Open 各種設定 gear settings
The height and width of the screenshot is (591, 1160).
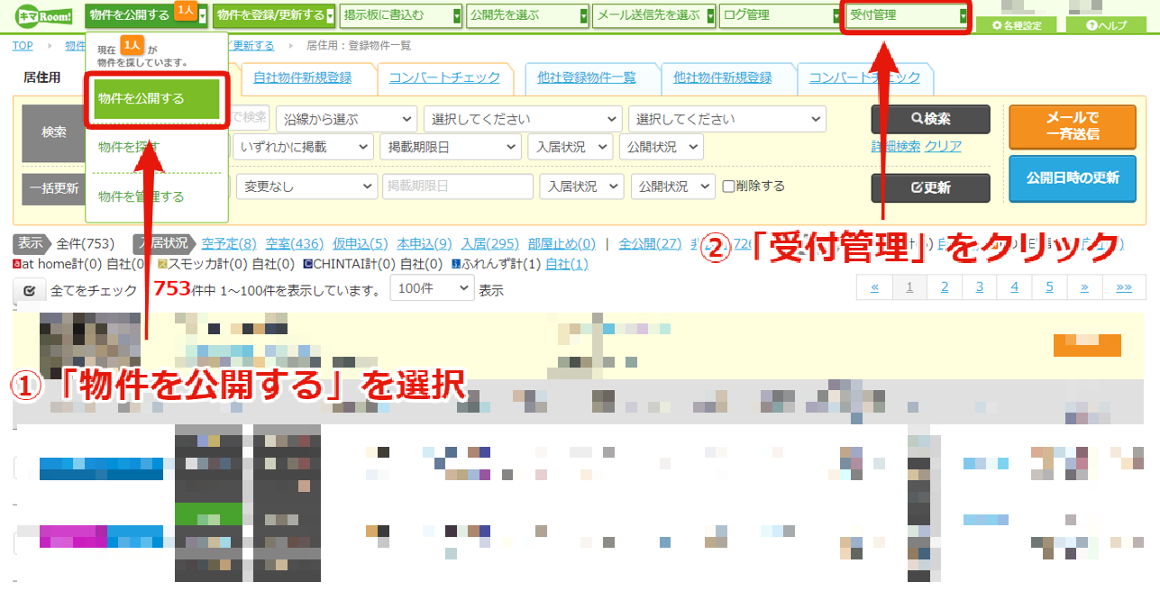tap(1017, 25)
